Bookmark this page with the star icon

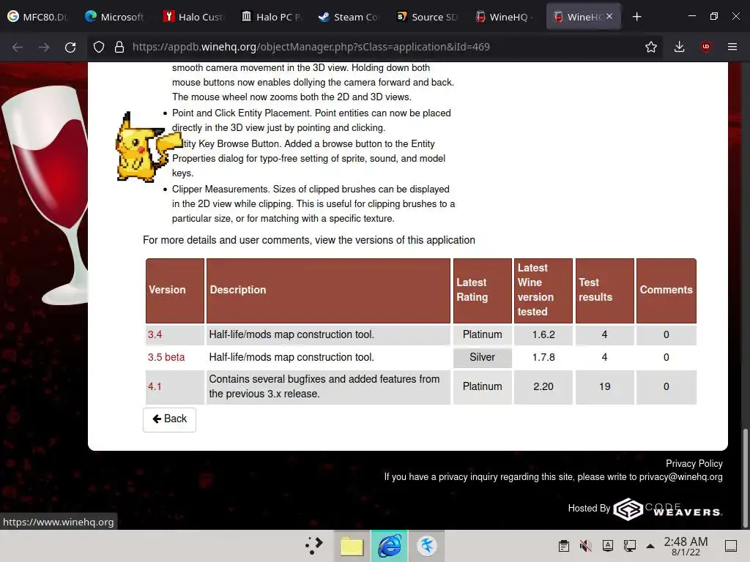tap(650, 47)
